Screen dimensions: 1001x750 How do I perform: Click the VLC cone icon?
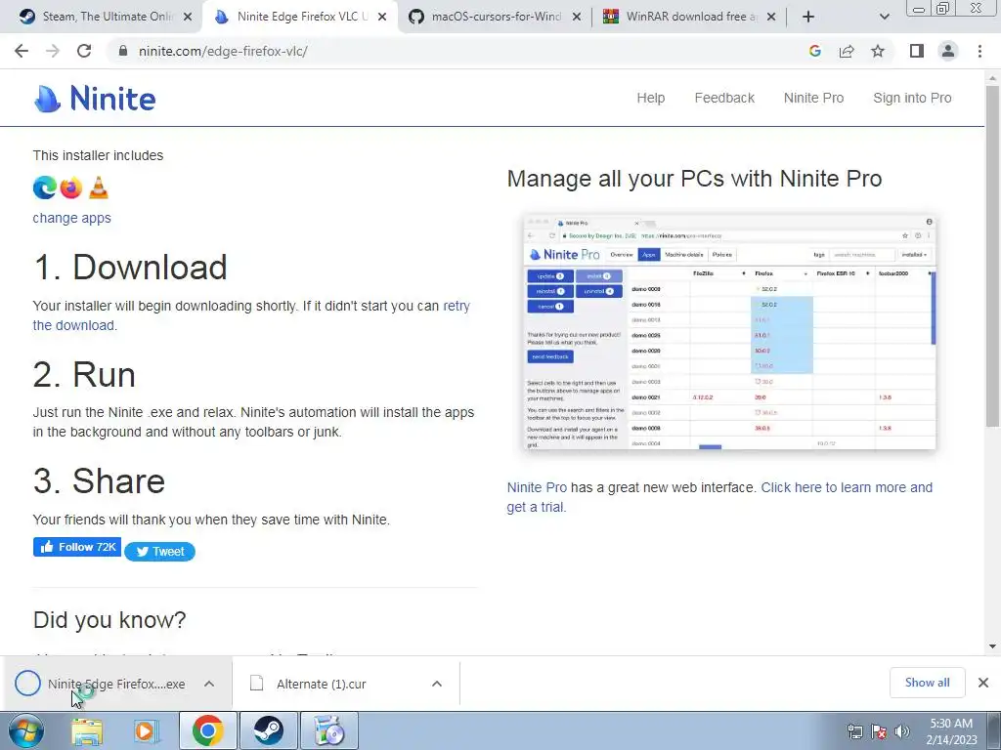point(99,187)
